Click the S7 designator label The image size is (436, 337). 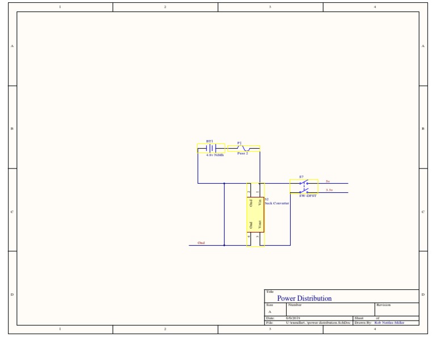point(301,176)
